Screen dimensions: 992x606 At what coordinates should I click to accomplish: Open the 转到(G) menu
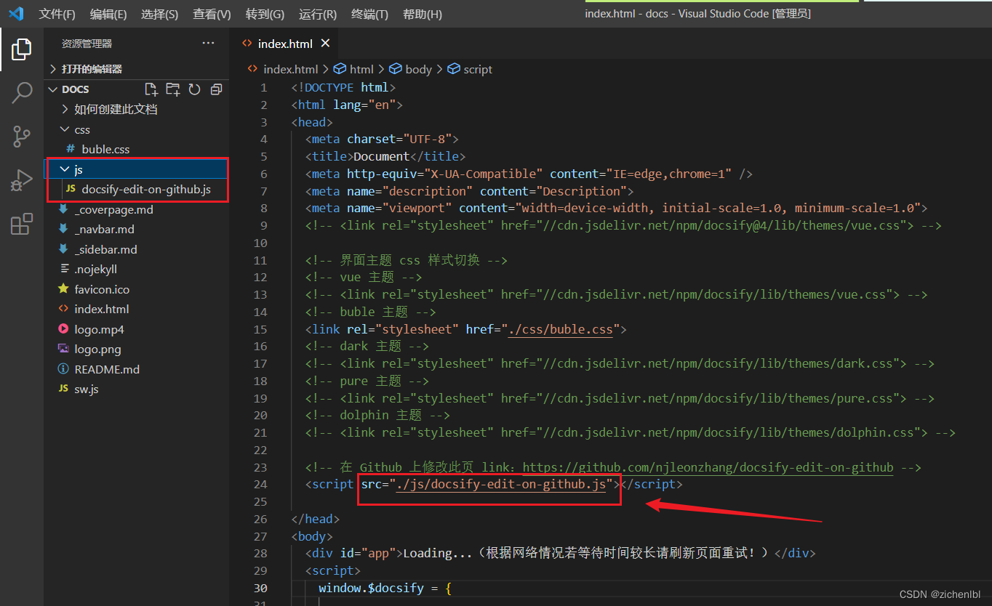pos(265,14)
